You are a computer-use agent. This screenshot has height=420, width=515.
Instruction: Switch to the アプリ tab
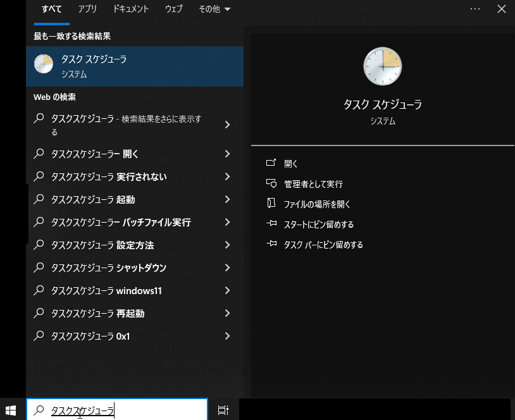(x=88, y=9)
